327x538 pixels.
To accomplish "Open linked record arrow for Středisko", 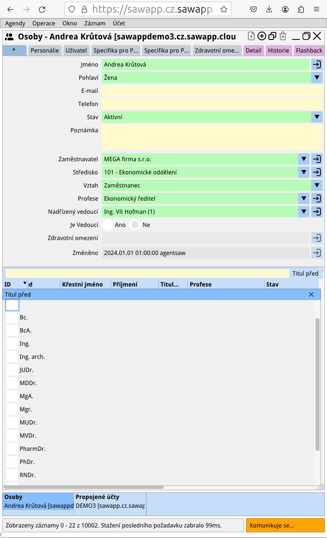I will click(317, 172).
